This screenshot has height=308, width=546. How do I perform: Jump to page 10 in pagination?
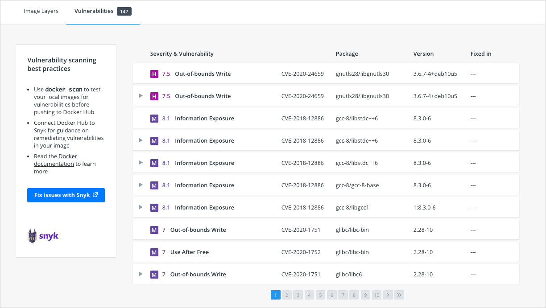coord(376,295)
